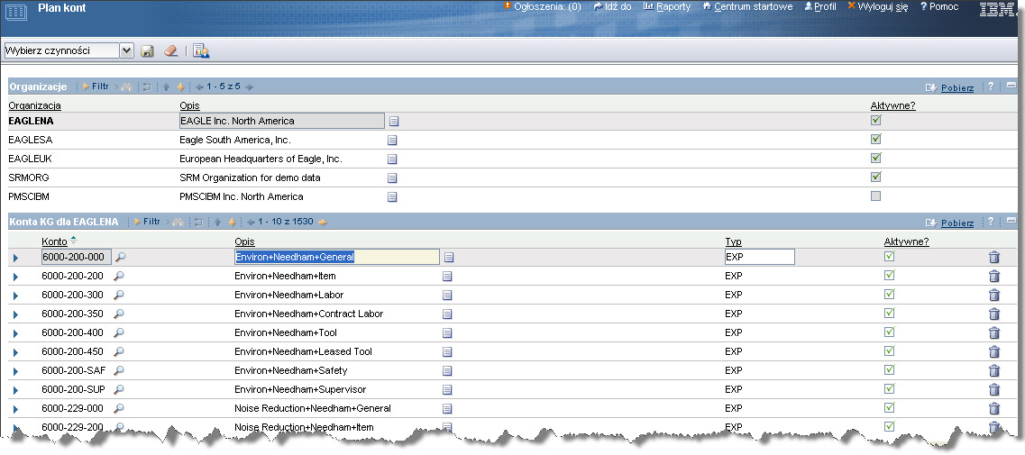Go to next page of Konta KG accounts
The width and height of the screenshot is (1025, 455).
coord(322,223)
